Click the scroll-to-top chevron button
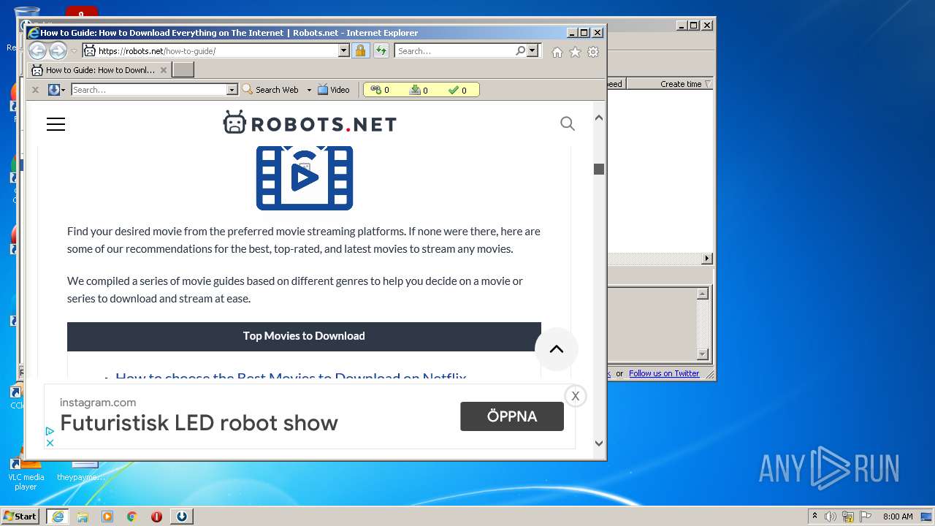The image size is (935, 526). click(x=557, y=349)
